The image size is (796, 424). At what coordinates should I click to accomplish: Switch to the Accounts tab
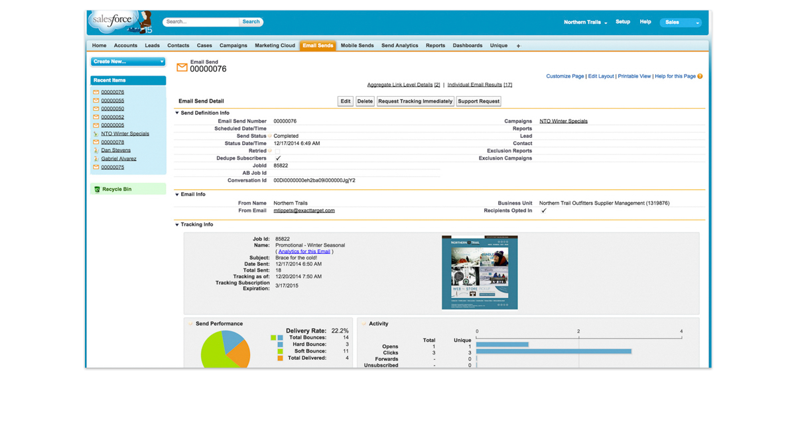click(x=125, y=46)
